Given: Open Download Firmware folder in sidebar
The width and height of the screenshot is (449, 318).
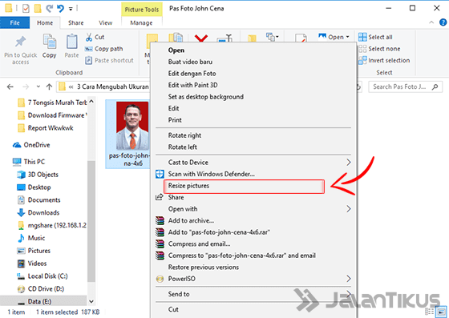Looking at the screenshot, I should (52, 115).
